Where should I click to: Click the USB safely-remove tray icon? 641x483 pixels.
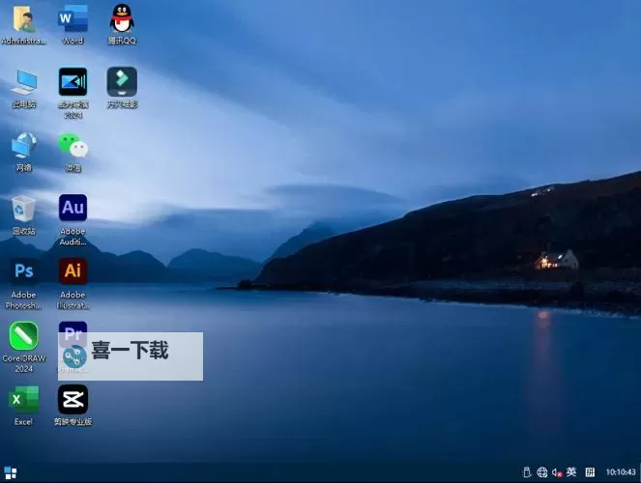pyautogui.click(x=527, y=472)
